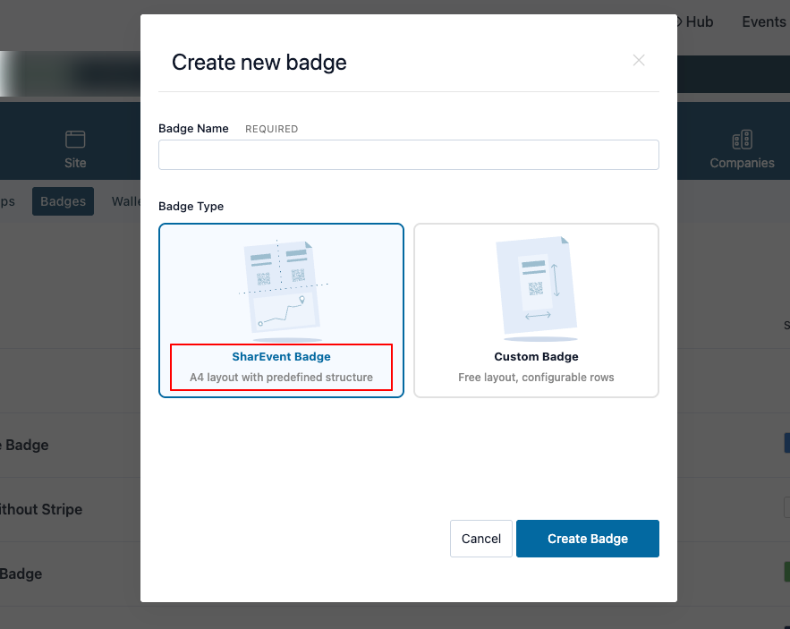
Task: Click the Custom Badge layout illustration
Action: click(x=537, y=289)
